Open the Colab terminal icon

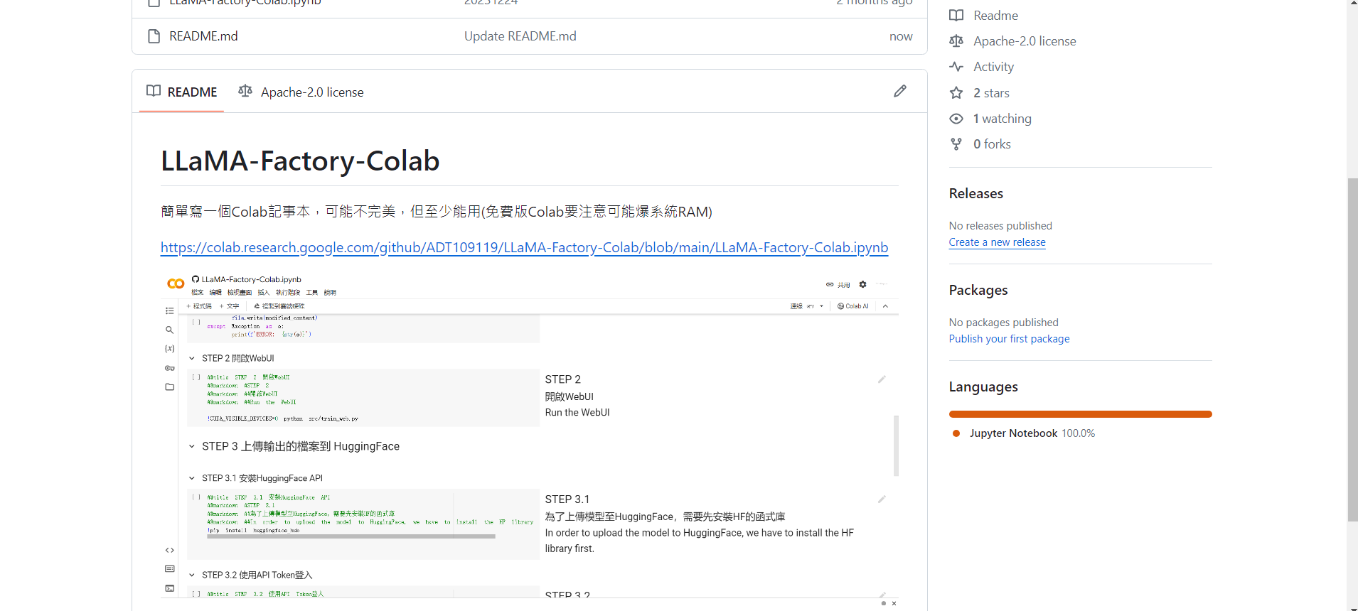coord(169,588)
